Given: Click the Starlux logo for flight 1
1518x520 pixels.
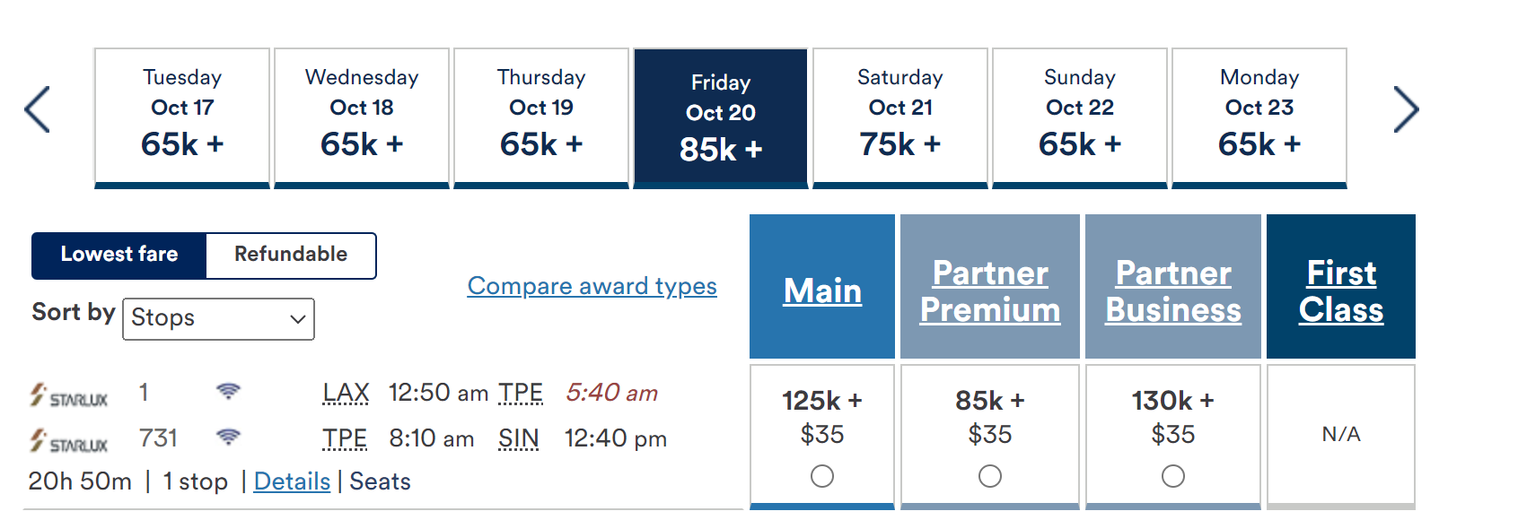Looking at the screenshot, I should click(x=68, y=395).
